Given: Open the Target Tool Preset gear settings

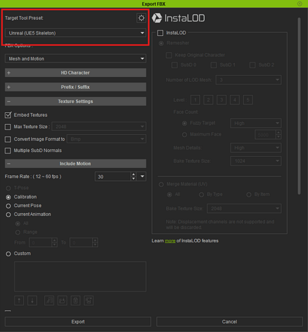Looking at the screenshot, I should coord(141,18).
